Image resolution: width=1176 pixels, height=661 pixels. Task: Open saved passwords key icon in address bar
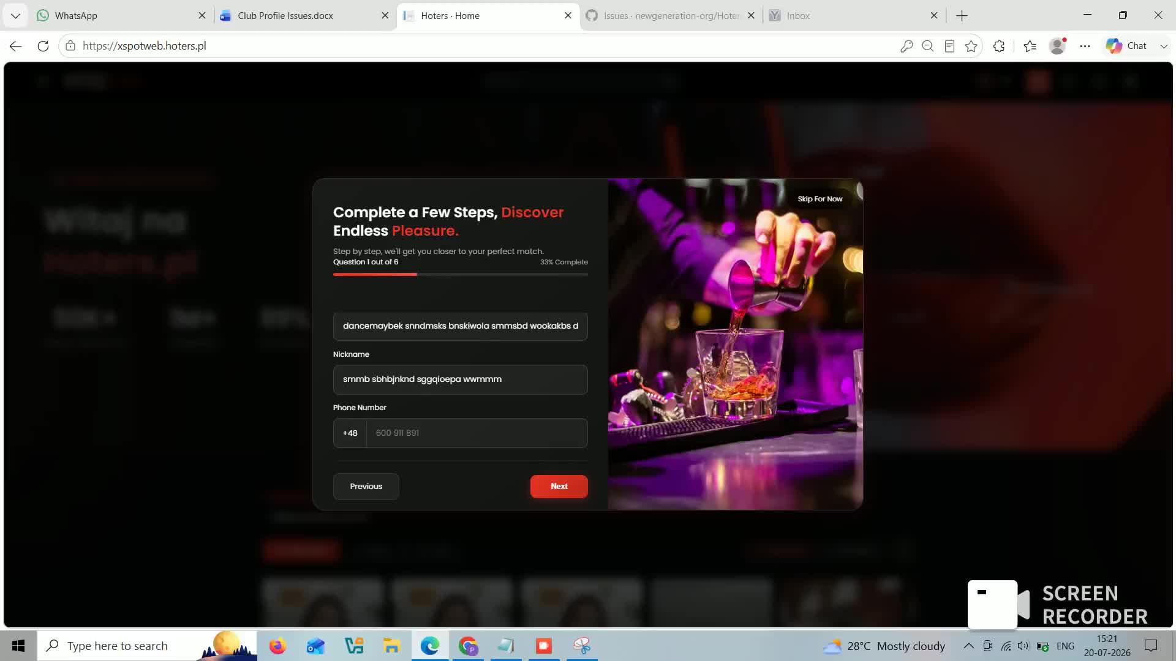[907, 46]
